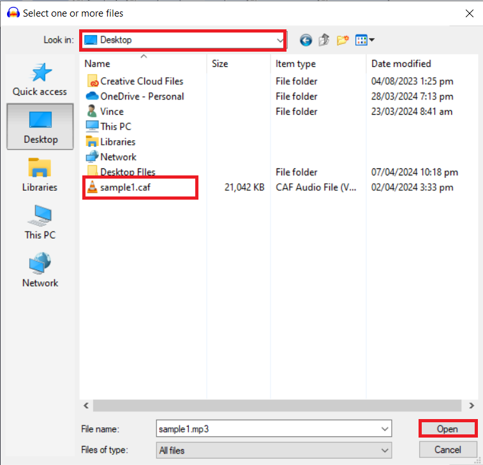483x465 pixels.
Task: Click the Cancel button
Action: (447, 450)
